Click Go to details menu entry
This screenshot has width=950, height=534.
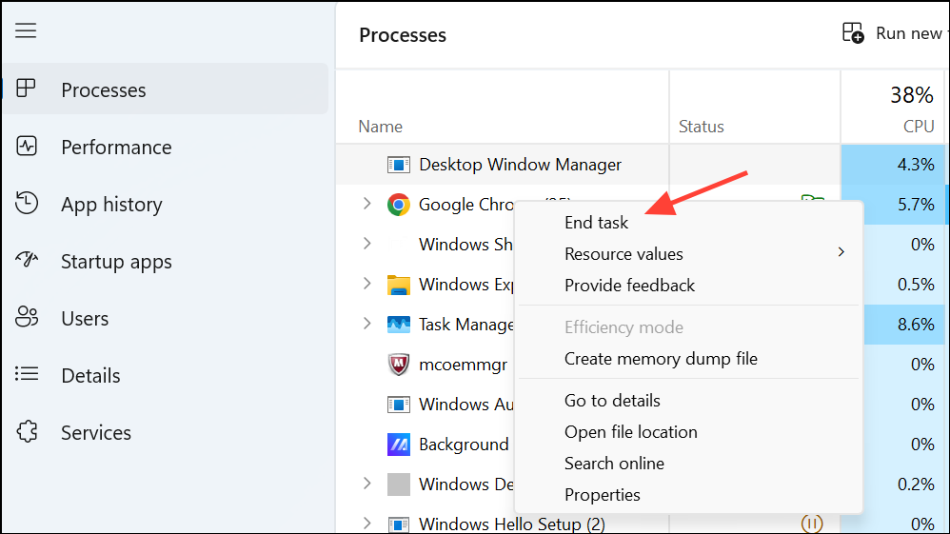click(x=612, y=401)
